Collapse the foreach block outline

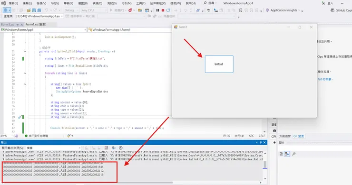[x=25, y=73]
